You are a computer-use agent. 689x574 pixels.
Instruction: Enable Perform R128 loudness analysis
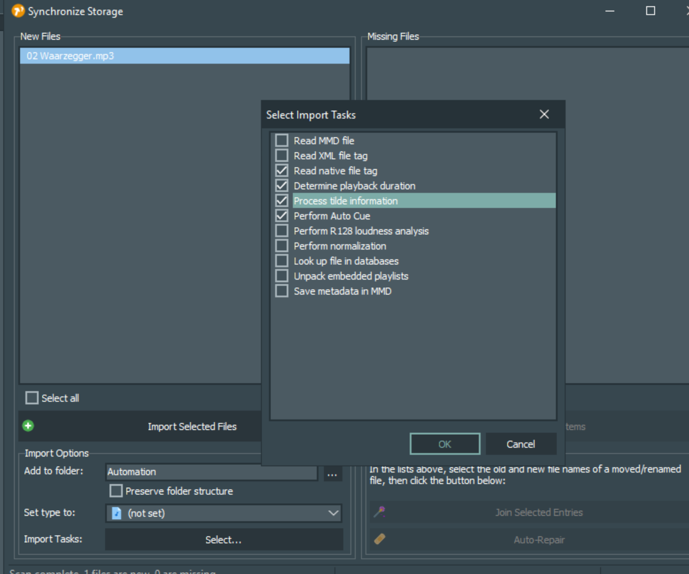pos(282,231)
